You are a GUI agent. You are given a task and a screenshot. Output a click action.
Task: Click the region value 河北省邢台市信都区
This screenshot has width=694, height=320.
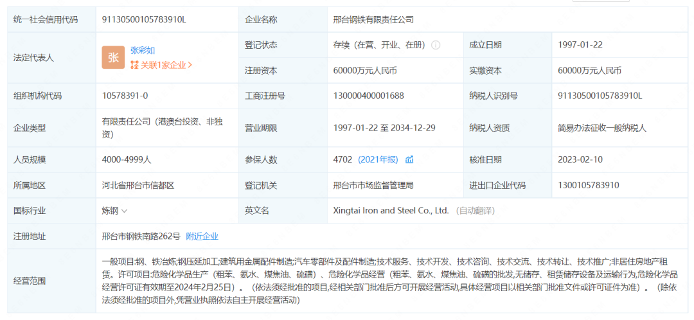(x=138, y=185)
